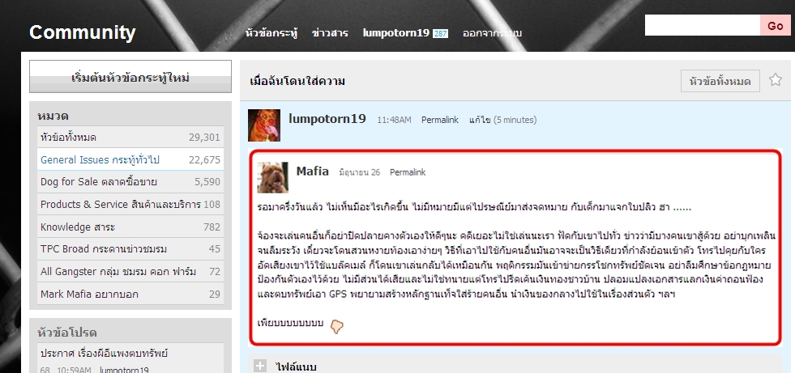Image resolution: width=795 pixels, height=373 pixels.
Task: Open the Mark Mafia อยากบอก category
Action: (x=130, y=294)
